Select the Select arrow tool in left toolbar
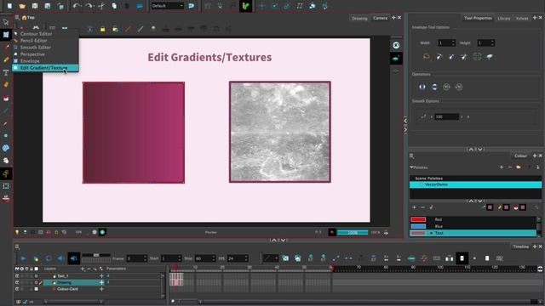Image resolution: width=545 pixels, height=306 pixels. pos(6,22)
